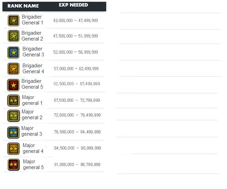
Task: Select the Brigadier General 1 rank name text
Action: click(x=32, y=20)
